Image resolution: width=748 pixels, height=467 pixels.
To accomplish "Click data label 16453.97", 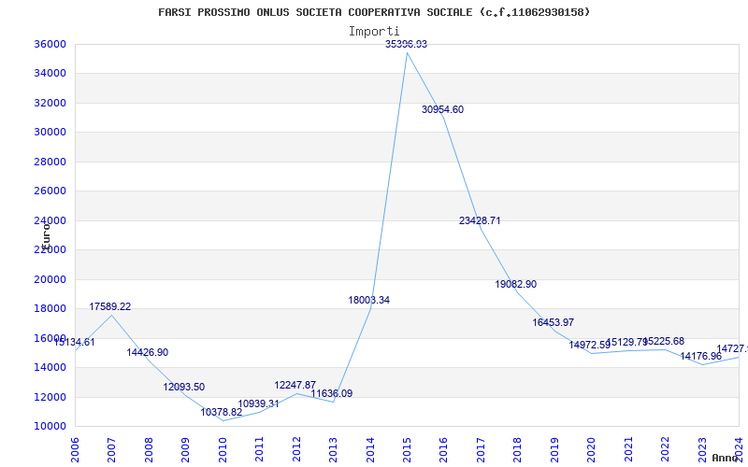I will tap(553, 322).
